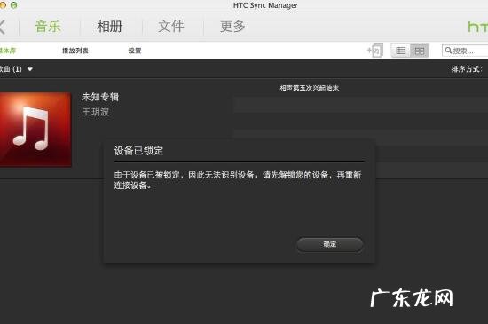Image resolution: width=488 pixels, height=324 pixels.
Task: Open the 音乐 music tab
Action: click(48, 27)
